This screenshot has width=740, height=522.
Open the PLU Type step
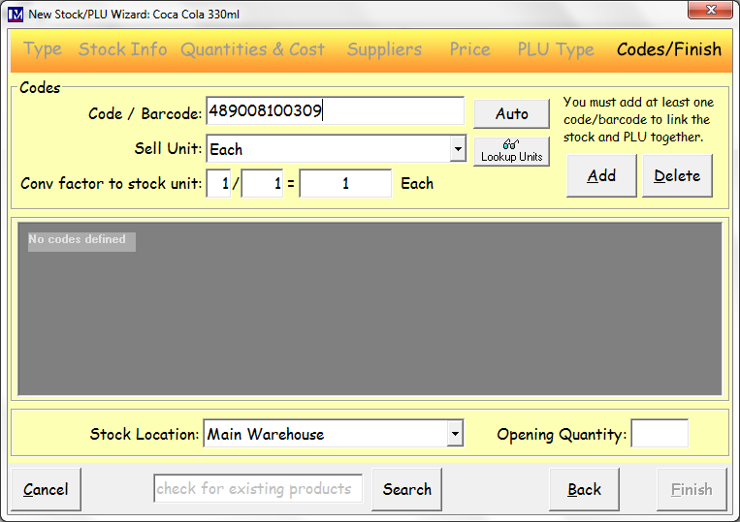pos(556,49)
